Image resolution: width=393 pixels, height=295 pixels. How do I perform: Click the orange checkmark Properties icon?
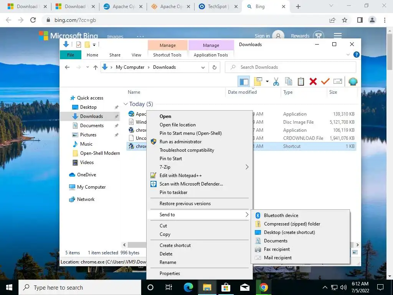(325, 81)
